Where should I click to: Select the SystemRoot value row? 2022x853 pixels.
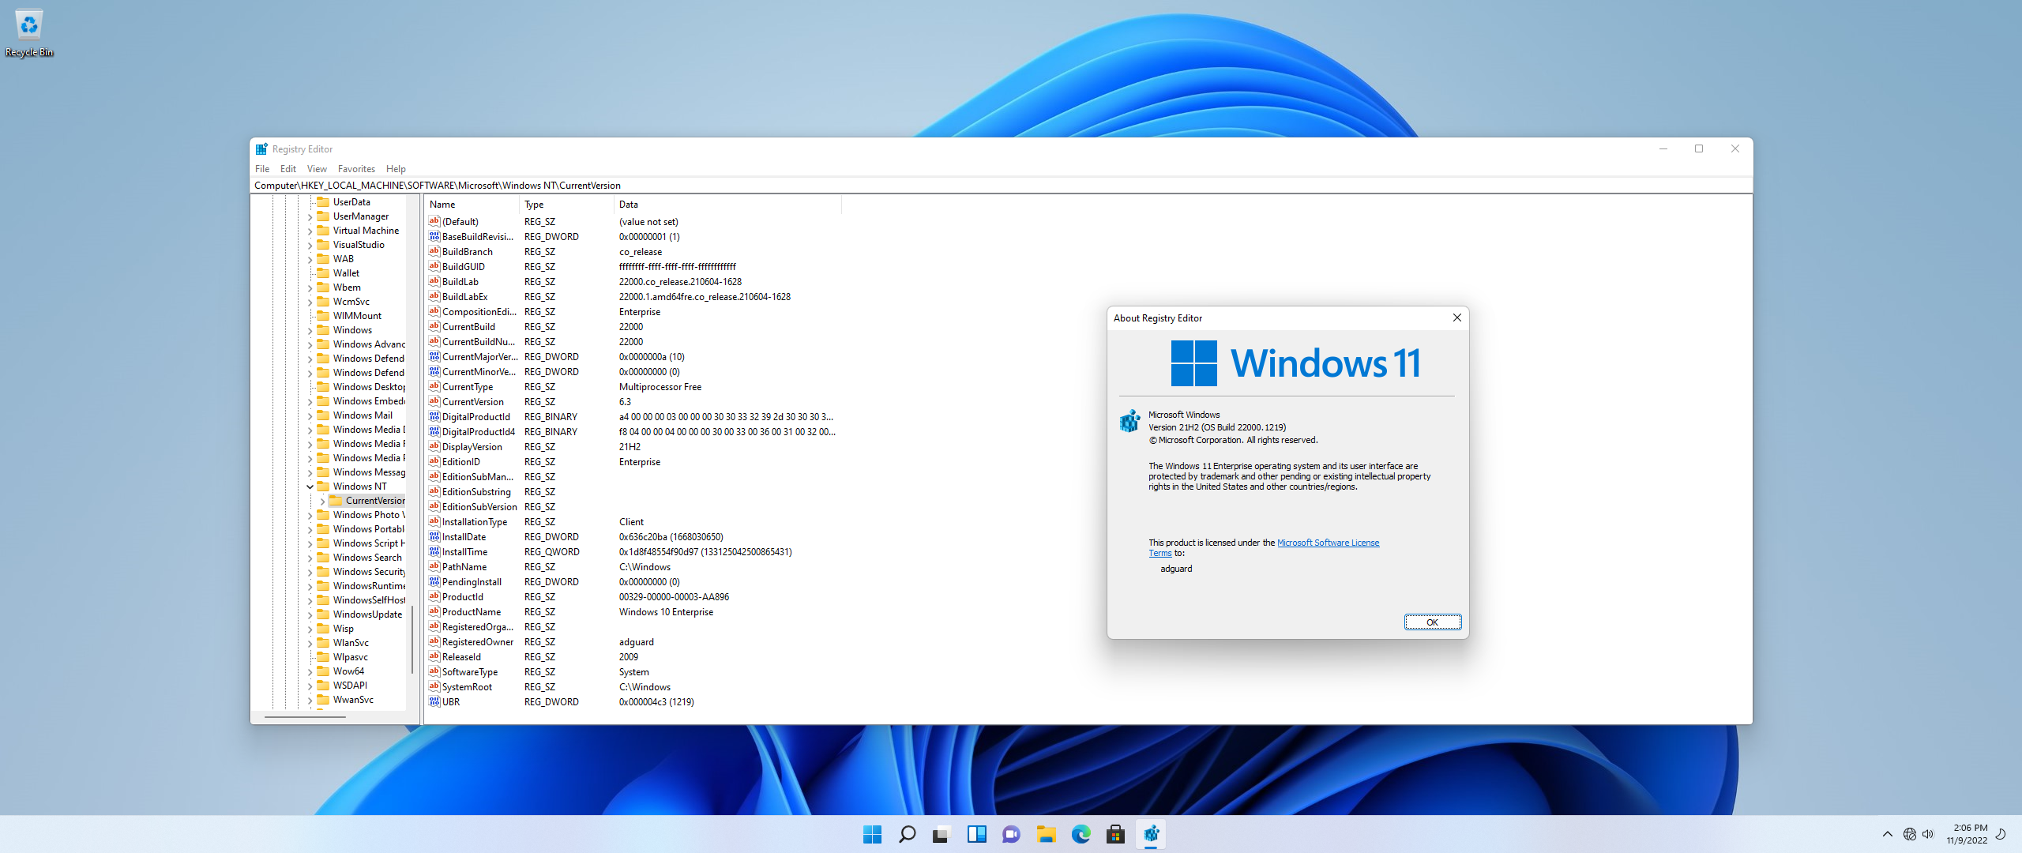click(x=632, y=686)
